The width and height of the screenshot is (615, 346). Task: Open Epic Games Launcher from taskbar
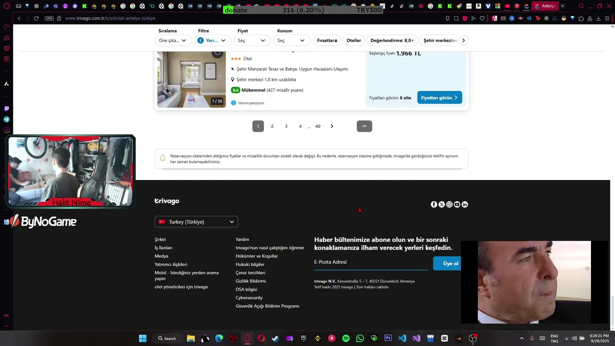pyautogui.click(x=304, y=338)
